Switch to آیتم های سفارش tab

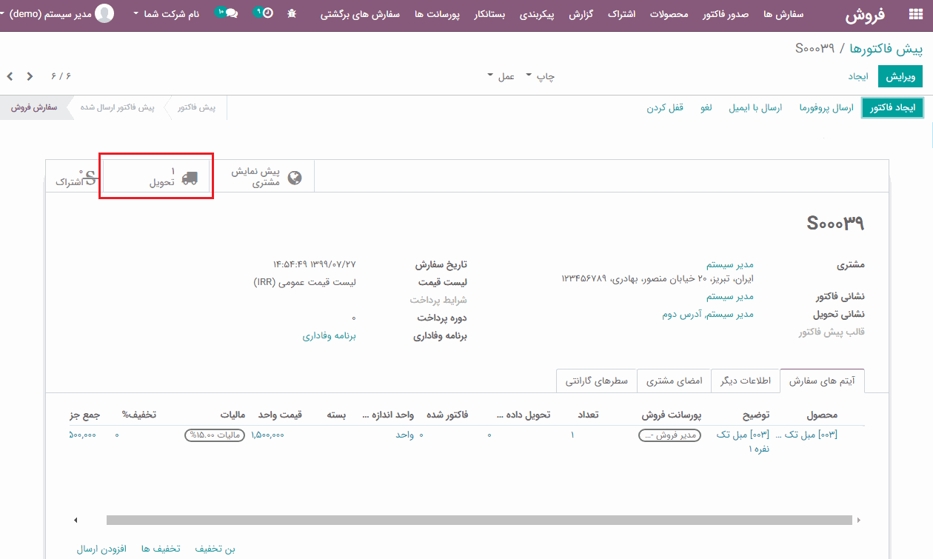(822, 381)
